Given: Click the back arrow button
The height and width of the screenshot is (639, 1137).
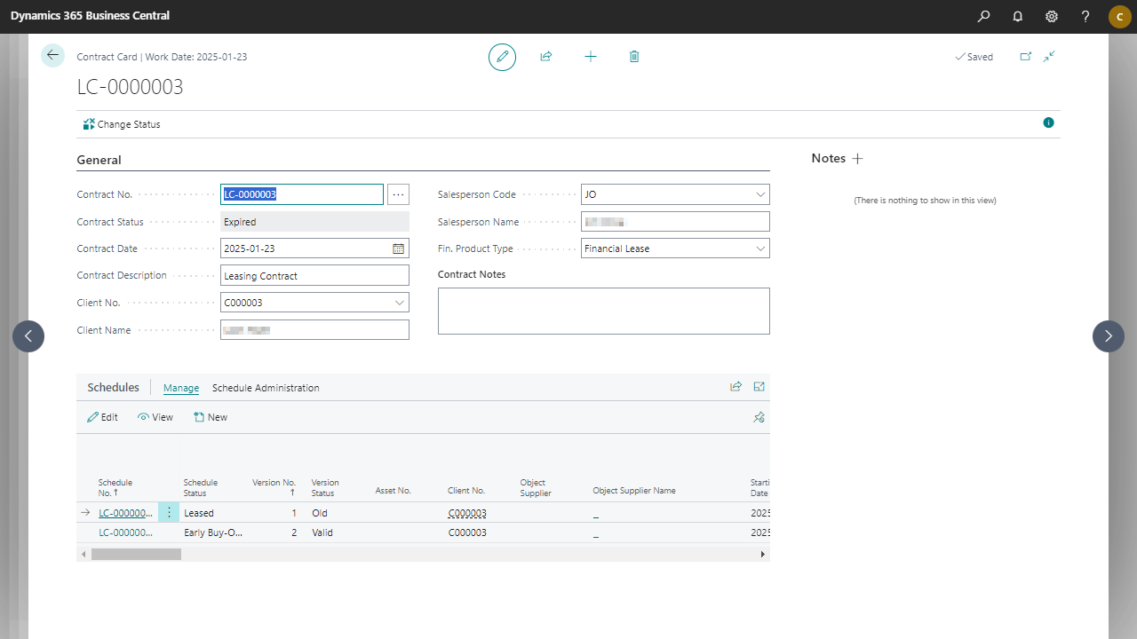Looking at the screenshot, I should pos(53,55).
